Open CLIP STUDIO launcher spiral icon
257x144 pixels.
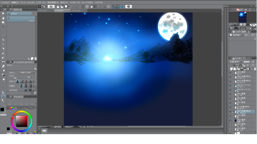(x=51, y=6)
